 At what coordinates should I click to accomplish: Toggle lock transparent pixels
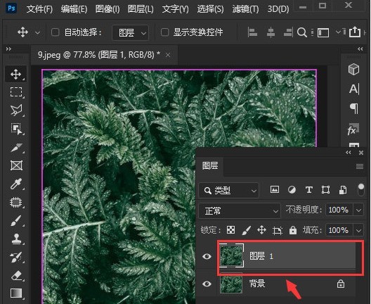pos(230,230)
